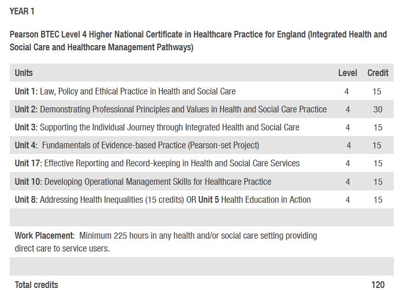Viewport: 402px width, 290px height.
Task: Click the Pearson BTEC Level 4 certificate title
Action: (198, 41)
